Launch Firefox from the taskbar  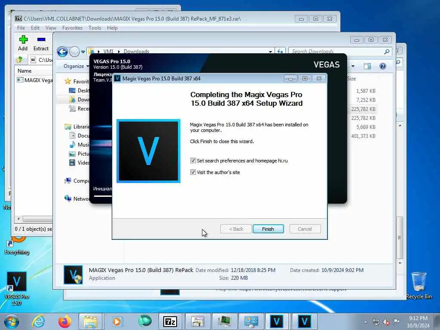(65, 321)
